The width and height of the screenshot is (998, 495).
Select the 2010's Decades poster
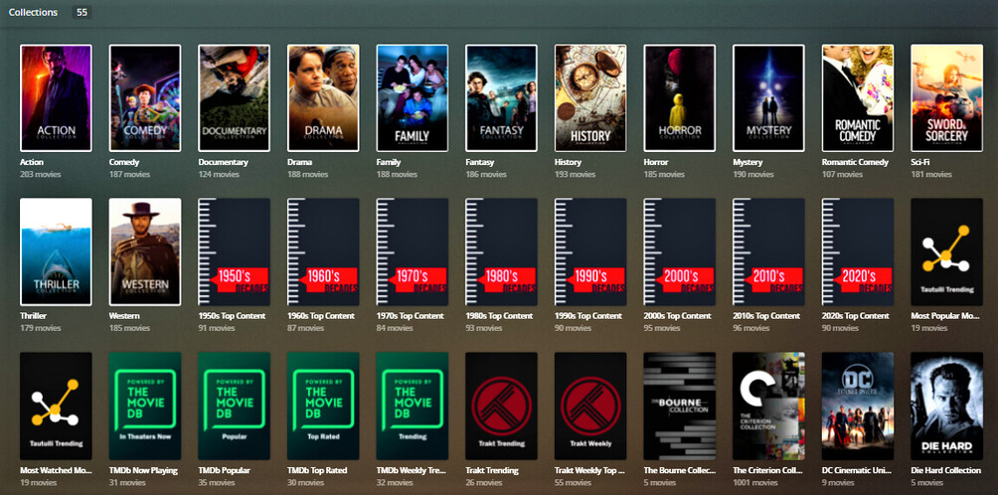pyautogui.click(x=768, y=251)
